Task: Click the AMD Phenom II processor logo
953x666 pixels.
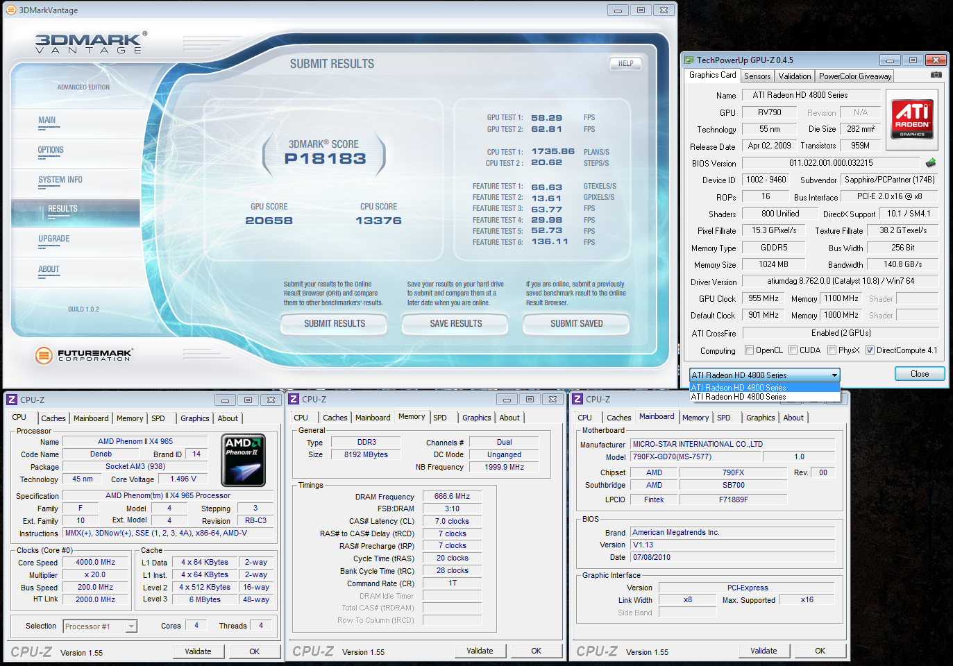Action: [x=243, y=460]
